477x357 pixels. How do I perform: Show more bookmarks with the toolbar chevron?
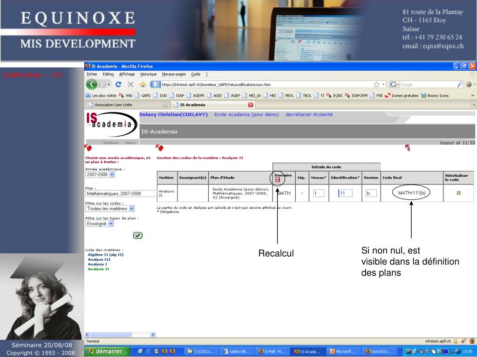473,95
